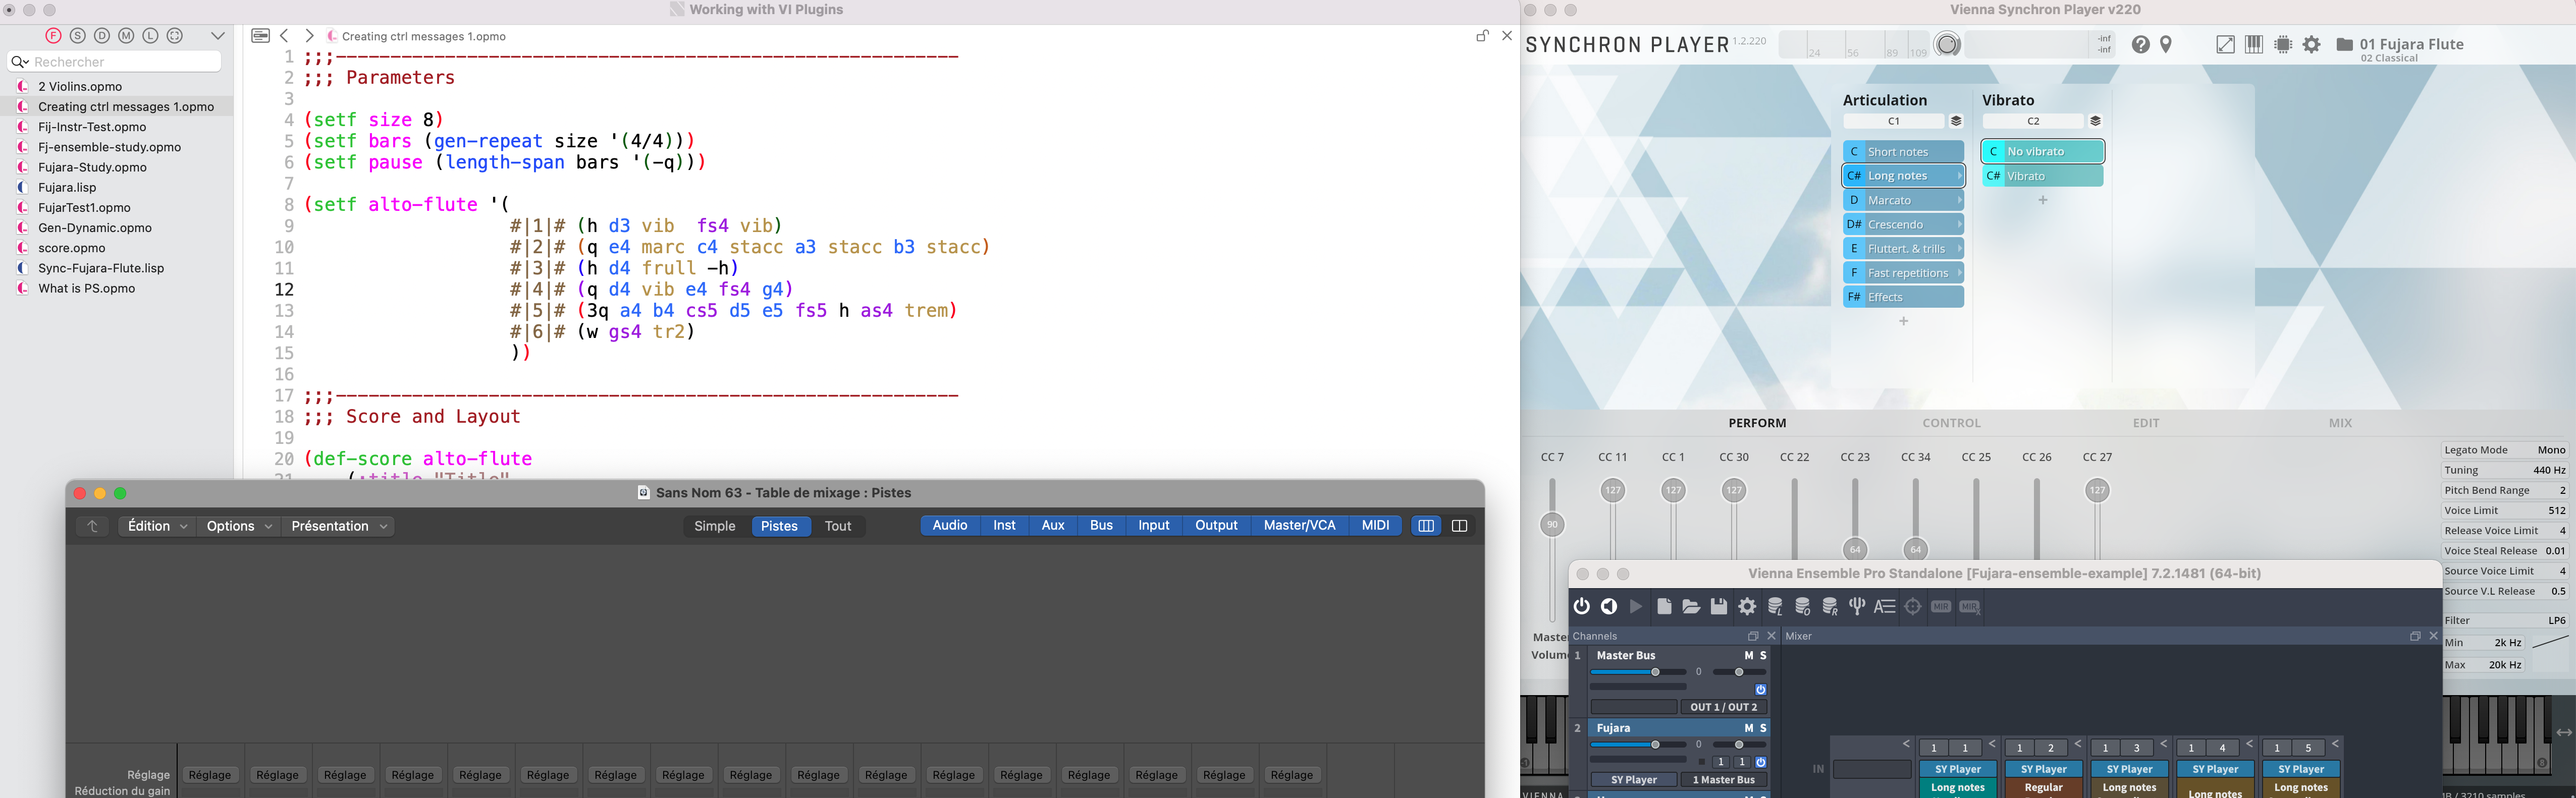Open the Options menu in mixer window
Image resolution: width=2576 pixels, height=798 pixels.
click(x=239, y=526)
